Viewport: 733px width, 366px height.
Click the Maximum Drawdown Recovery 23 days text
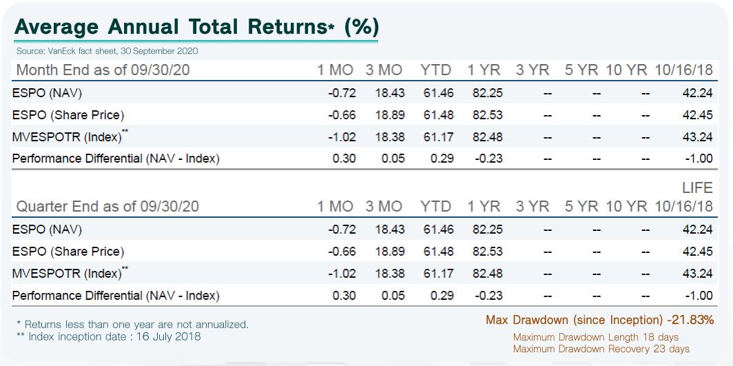point(601,349)
